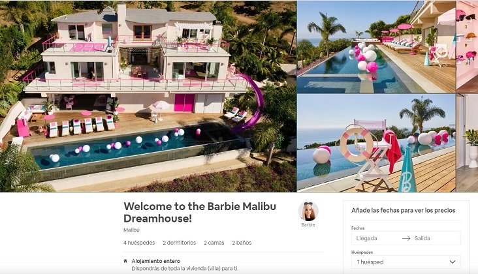478x274 pixels.
Task: Open the main aerial dreamhouse photo
Action: pyautogui.click(x=148, y=96)
